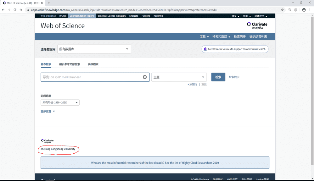Viewport: 314px width, 181px height.
Task: Click the +添加行 add row link
Action: click(192, 85)
